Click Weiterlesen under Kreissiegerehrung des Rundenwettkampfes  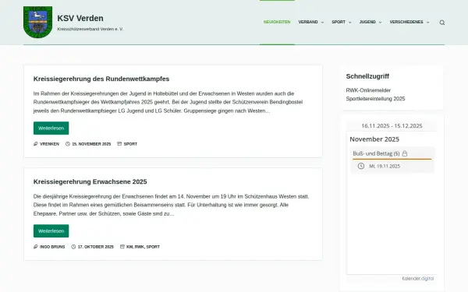(x=51, y=128)
